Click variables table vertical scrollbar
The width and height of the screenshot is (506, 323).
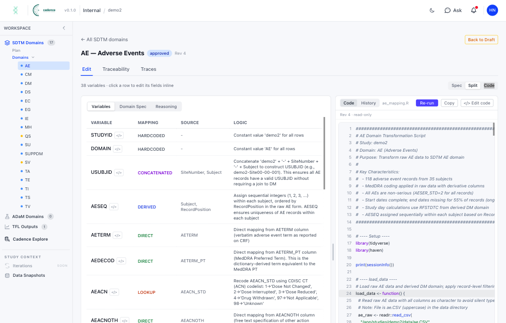[x=324, y=153]
